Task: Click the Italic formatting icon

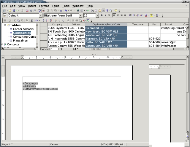Action: (105, 15)
